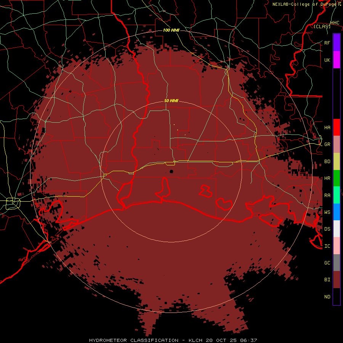
Task: Pick the blue WS legend swatch
Action: (337, 212)
